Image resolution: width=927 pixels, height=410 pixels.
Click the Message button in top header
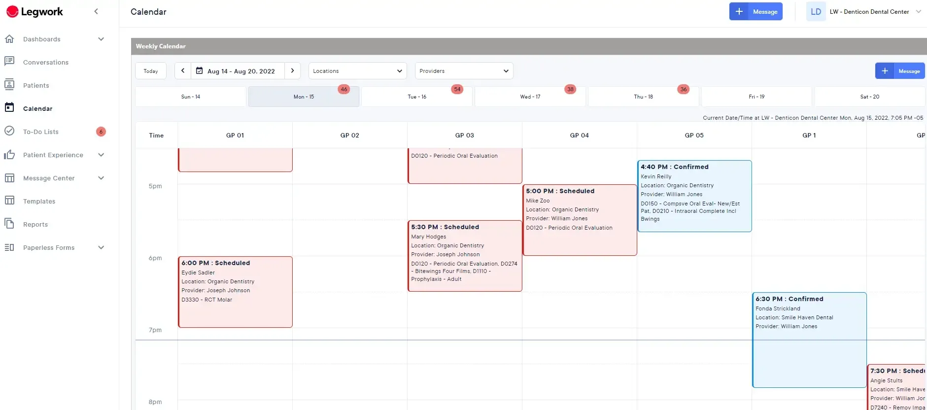[x=755, y=11]
